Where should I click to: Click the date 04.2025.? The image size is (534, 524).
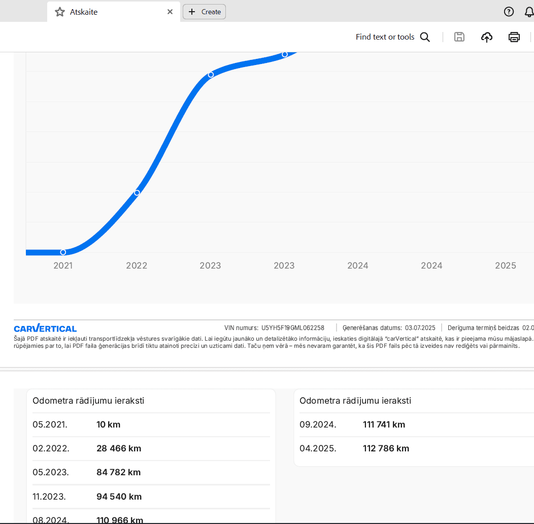318,448
